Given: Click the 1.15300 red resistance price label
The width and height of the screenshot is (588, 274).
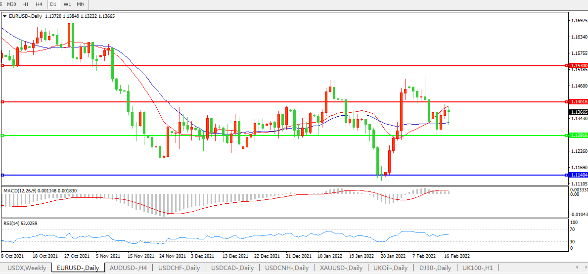Looking at the screenshot, I should (578, 65).
